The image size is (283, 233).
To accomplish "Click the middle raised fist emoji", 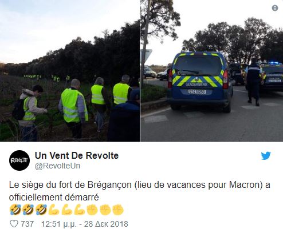I will [x=105, y=210].
